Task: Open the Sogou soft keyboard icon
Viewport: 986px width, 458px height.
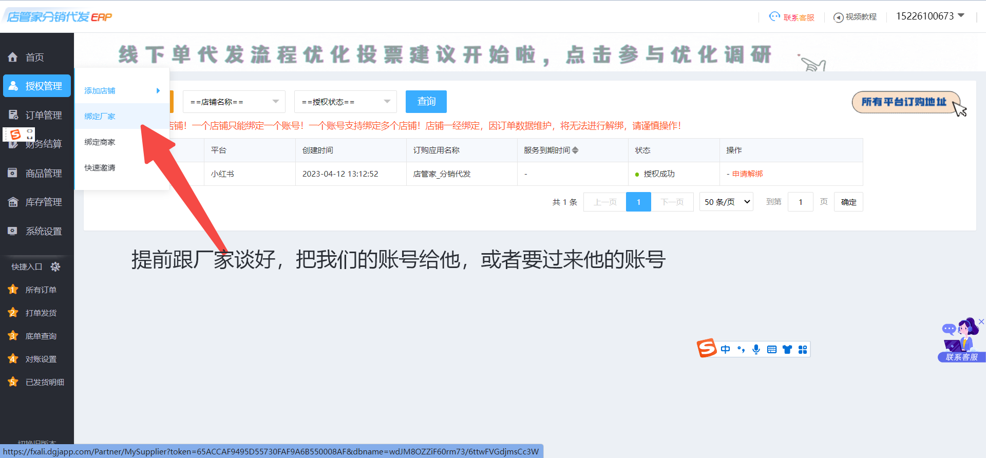Action: [771, 350]
